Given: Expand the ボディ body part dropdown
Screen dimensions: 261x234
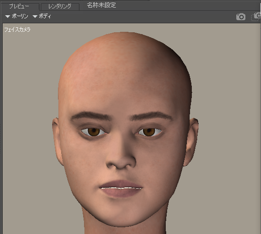Looking at the screenshot, I should 42,16.
